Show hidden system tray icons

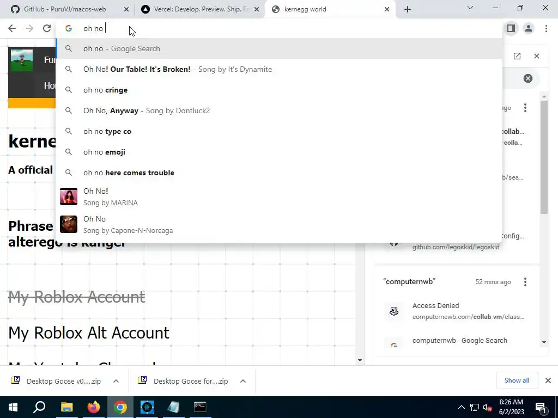click(461, 407)
